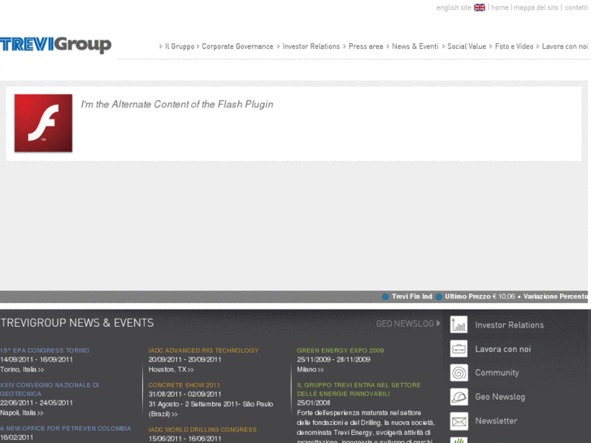Click the blue dot beside Ultimo Prezzo
The height and width of the screenshot is (443, 591).
439,297
